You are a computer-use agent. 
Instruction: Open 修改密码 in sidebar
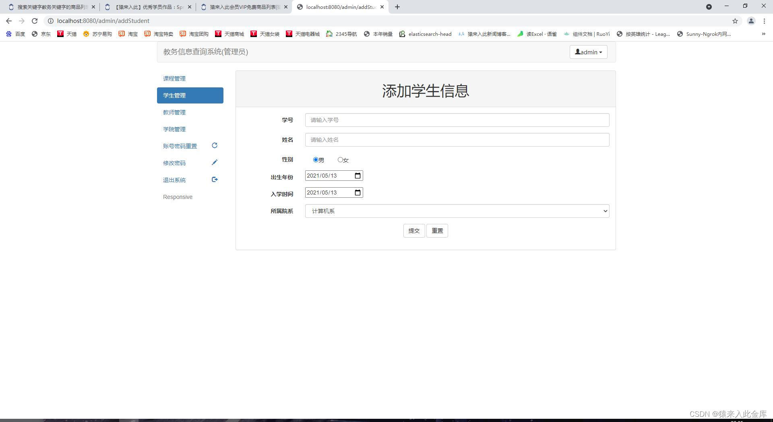(174, 163)
